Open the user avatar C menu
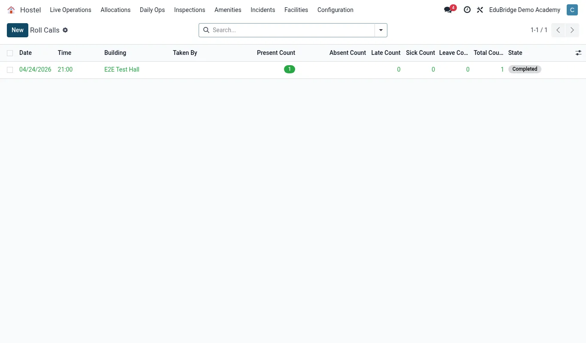Screen dimensions: 586x343 [x=572, y=10]
